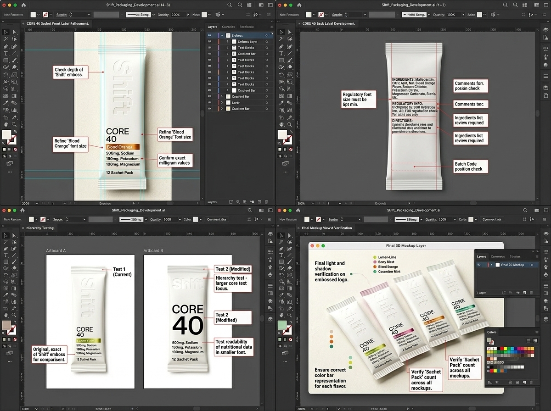Expand the Final 20 Mocktap layer
The height and width of the screenshot is (411, 551).
coord(491,265)
